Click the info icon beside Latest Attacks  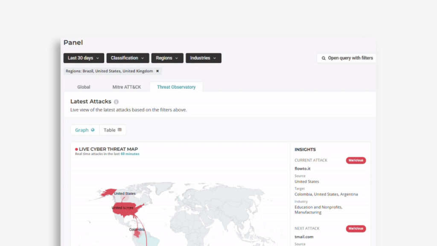click(x=116, y=102)
